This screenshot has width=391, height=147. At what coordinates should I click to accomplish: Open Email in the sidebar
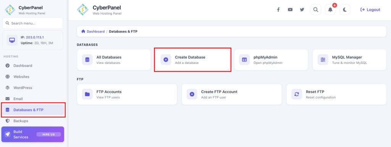(x=33, y=99)
